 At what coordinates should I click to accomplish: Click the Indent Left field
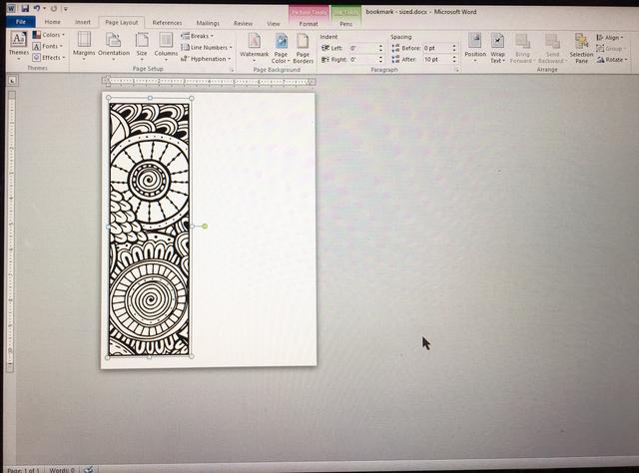[362, 48]
